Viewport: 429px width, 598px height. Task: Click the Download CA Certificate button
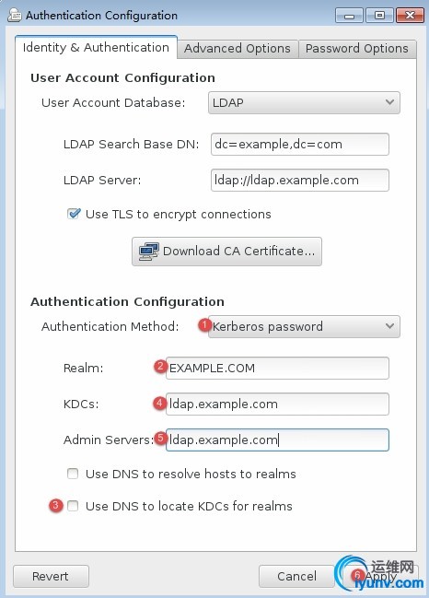click(226, 252)
